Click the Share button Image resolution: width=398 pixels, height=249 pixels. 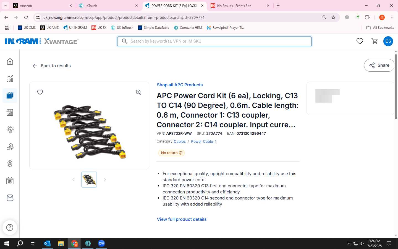[x=379, y=65]
